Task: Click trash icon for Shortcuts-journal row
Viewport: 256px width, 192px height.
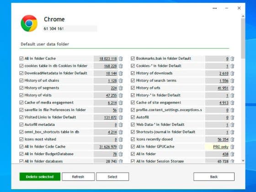Action: tap(232, 132)
